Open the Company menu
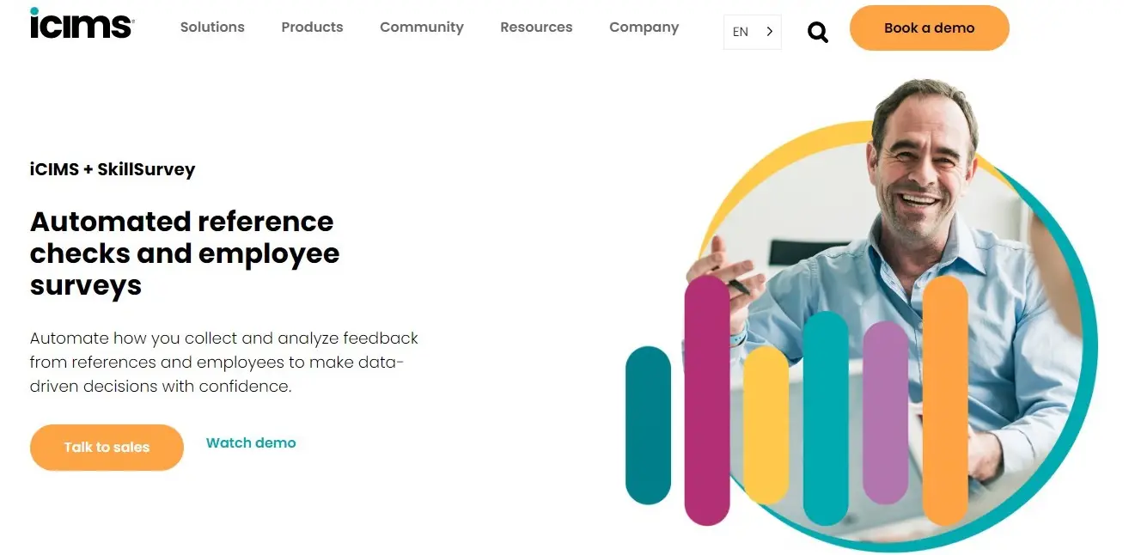Viewport: 1129px width, 555px height. (x=644, y=27)
